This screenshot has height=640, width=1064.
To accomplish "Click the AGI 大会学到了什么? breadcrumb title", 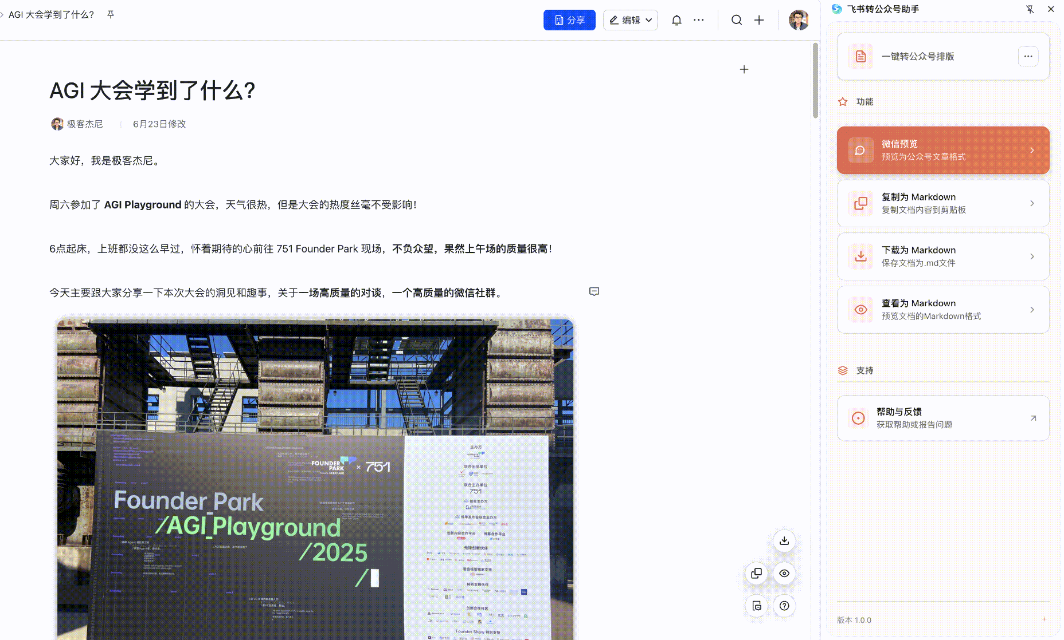I will [x=51, y=14].
